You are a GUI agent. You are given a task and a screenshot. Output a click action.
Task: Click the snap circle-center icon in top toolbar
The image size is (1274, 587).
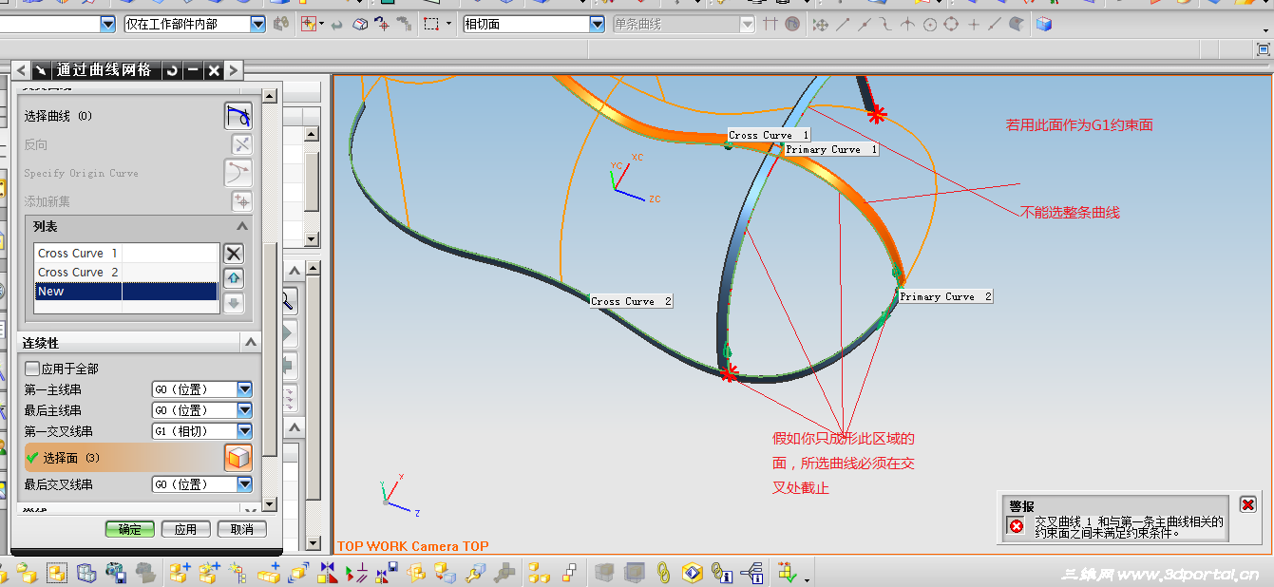click(930, 25)
